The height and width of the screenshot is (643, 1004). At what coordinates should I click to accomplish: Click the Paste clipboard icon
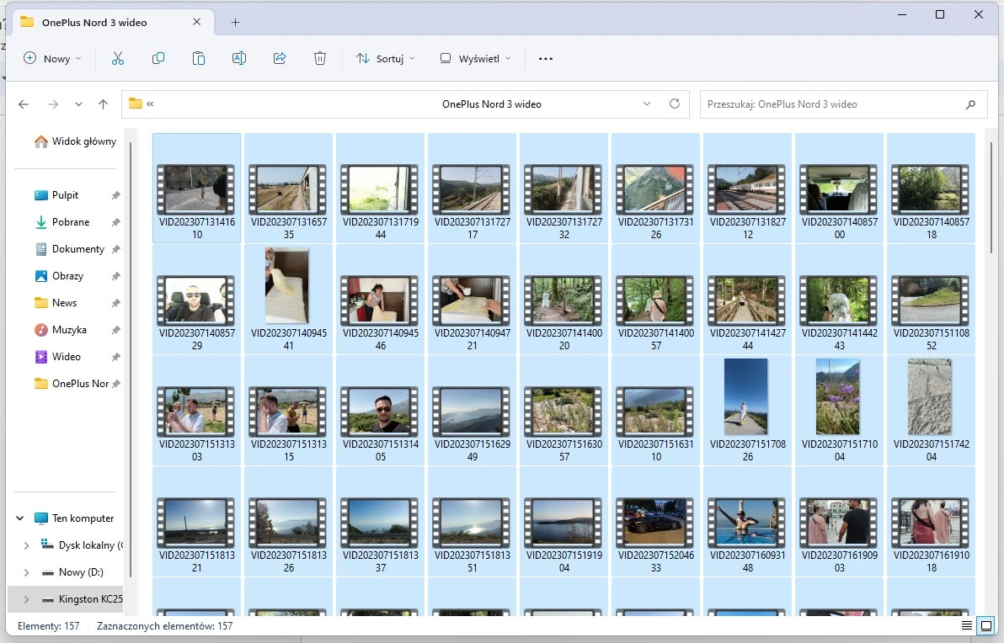(199, 58)
